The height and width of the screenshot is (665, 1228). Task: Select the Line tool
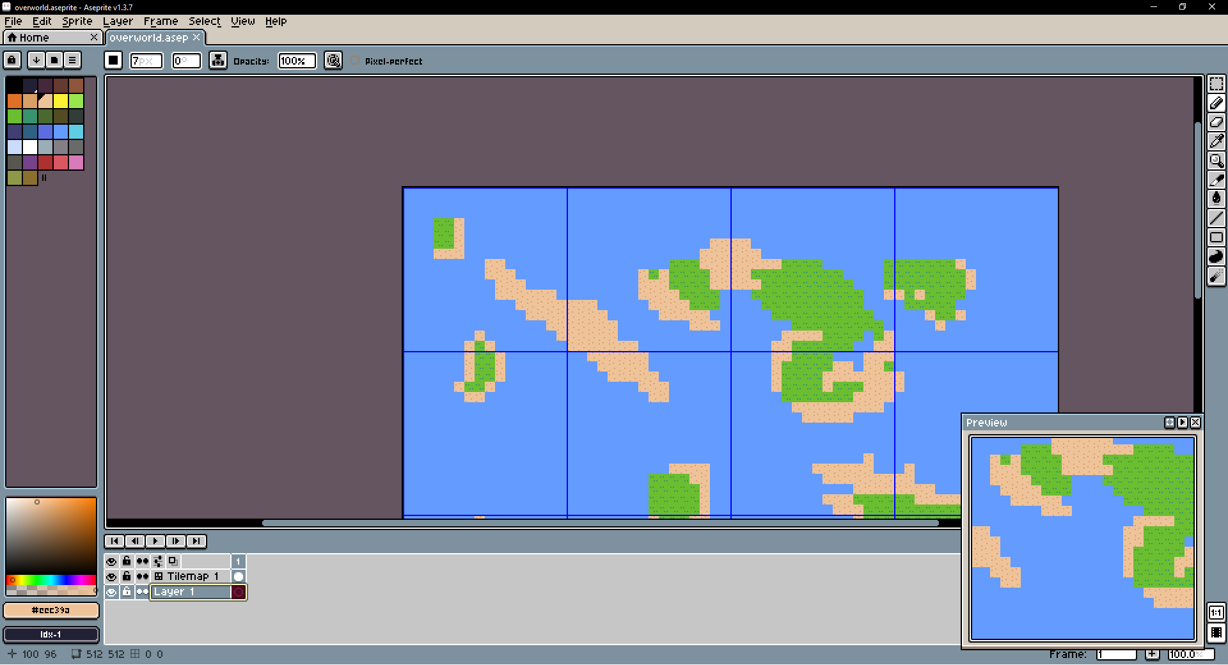pyautogui.click(x=1216, y=218)
